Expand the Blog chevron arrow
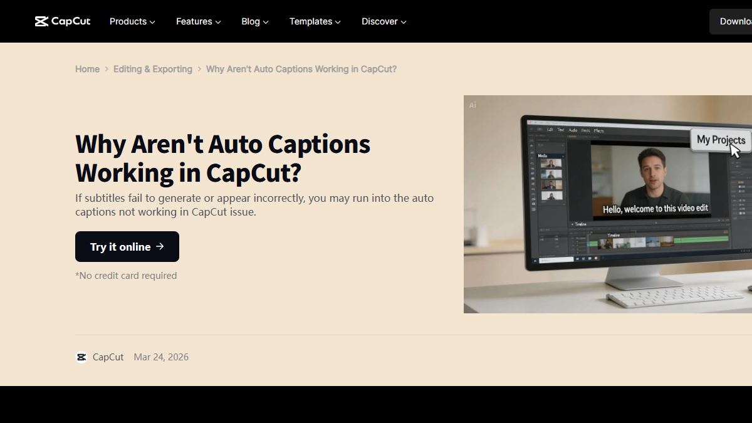Screen dimensions: 752x423 coord(266,22)
